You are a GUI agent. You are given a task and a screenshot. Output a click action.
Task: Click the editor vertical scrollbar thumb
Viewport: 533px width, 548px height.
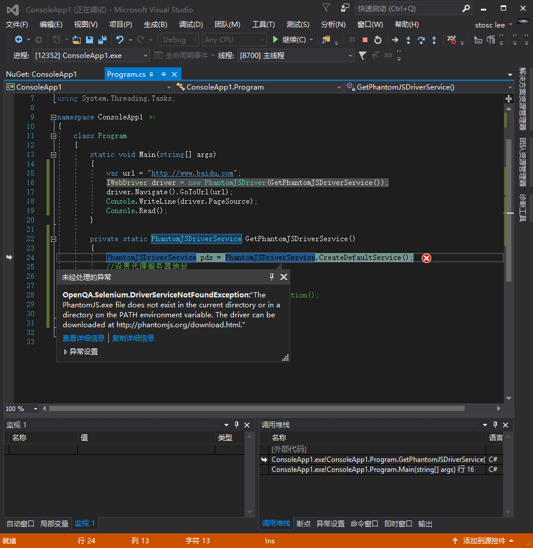tap(509, 210)
